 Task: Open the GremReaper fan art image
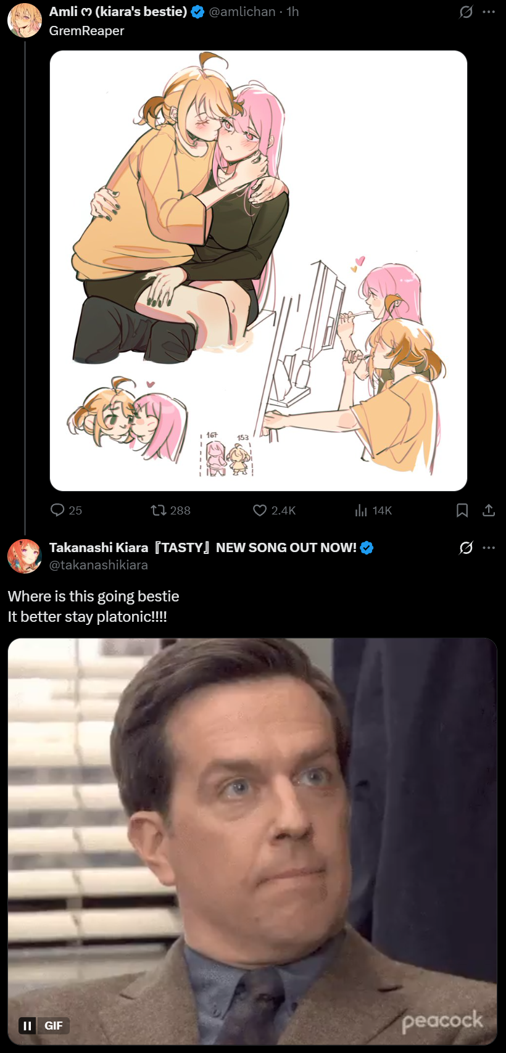(259, 271)
